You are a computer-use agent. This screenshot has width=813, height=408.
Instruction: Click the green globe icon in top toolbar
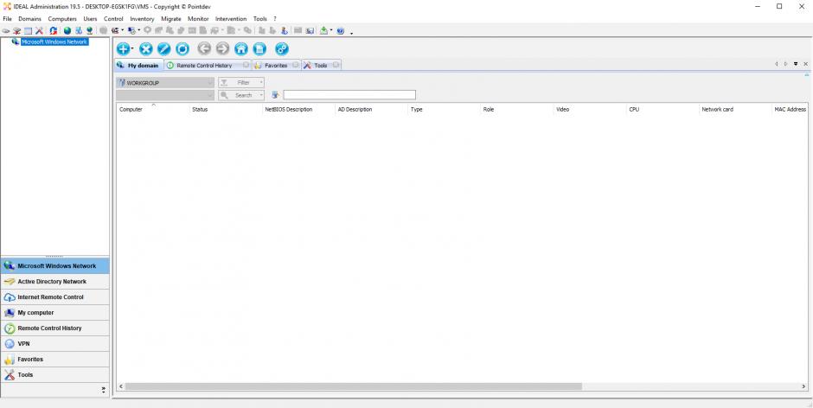[x=67, y=30]
